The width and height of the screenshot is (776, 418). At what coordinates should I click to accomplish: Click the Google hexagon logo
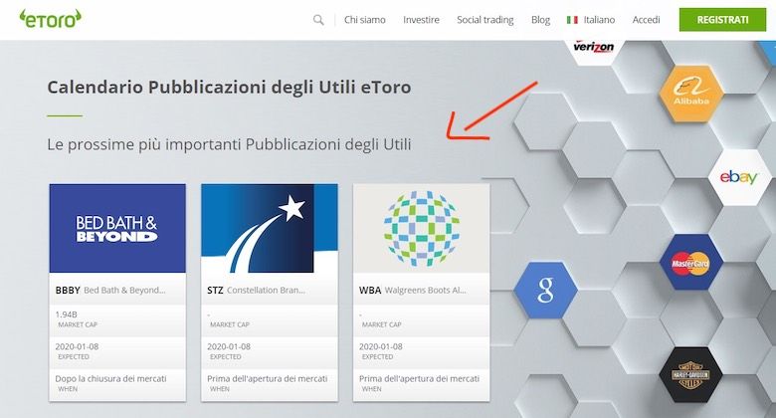(x=545, y=290)
